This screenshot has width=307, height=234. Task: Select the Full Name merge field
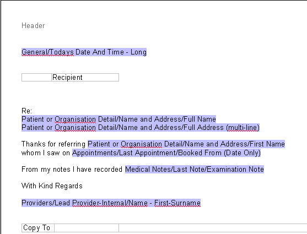(x=119, y=119)
